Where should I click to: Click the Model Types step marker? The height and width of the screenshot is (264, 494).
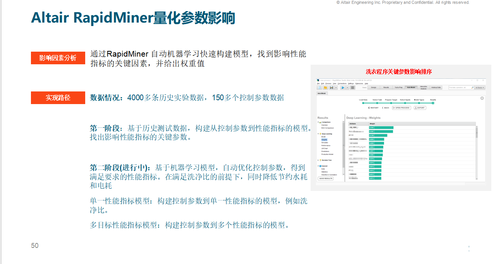[419, 103]
